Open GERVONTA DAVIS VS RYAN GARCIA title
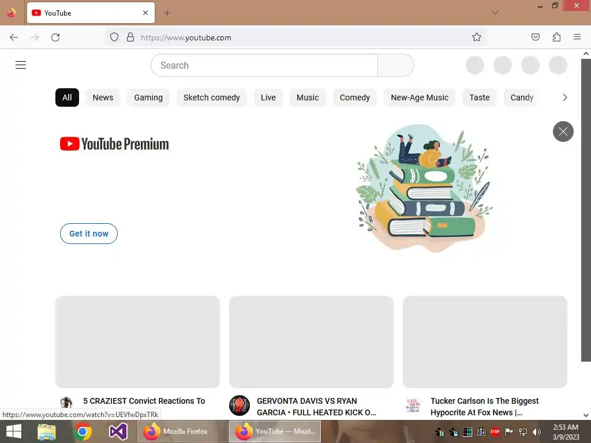The image size is (591, 443). pos(316,407)
